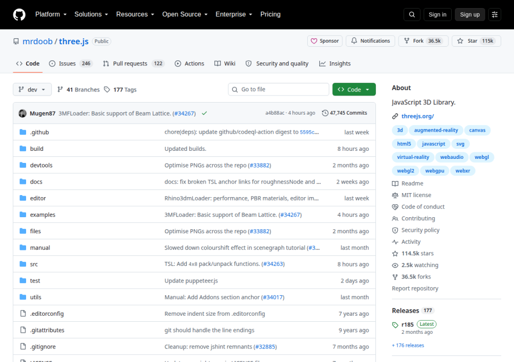
Task: Click Report repository link
Action: tap(415, 289)
